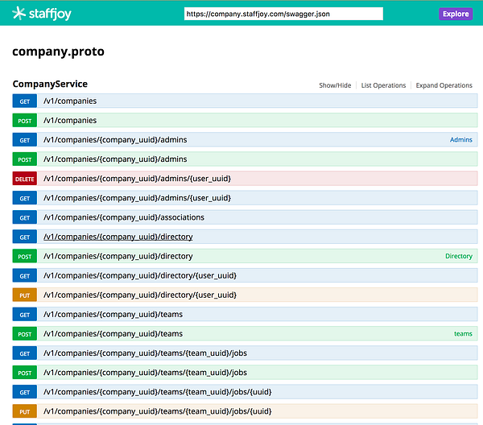Expand POST admins operation path

click(115, 159)
